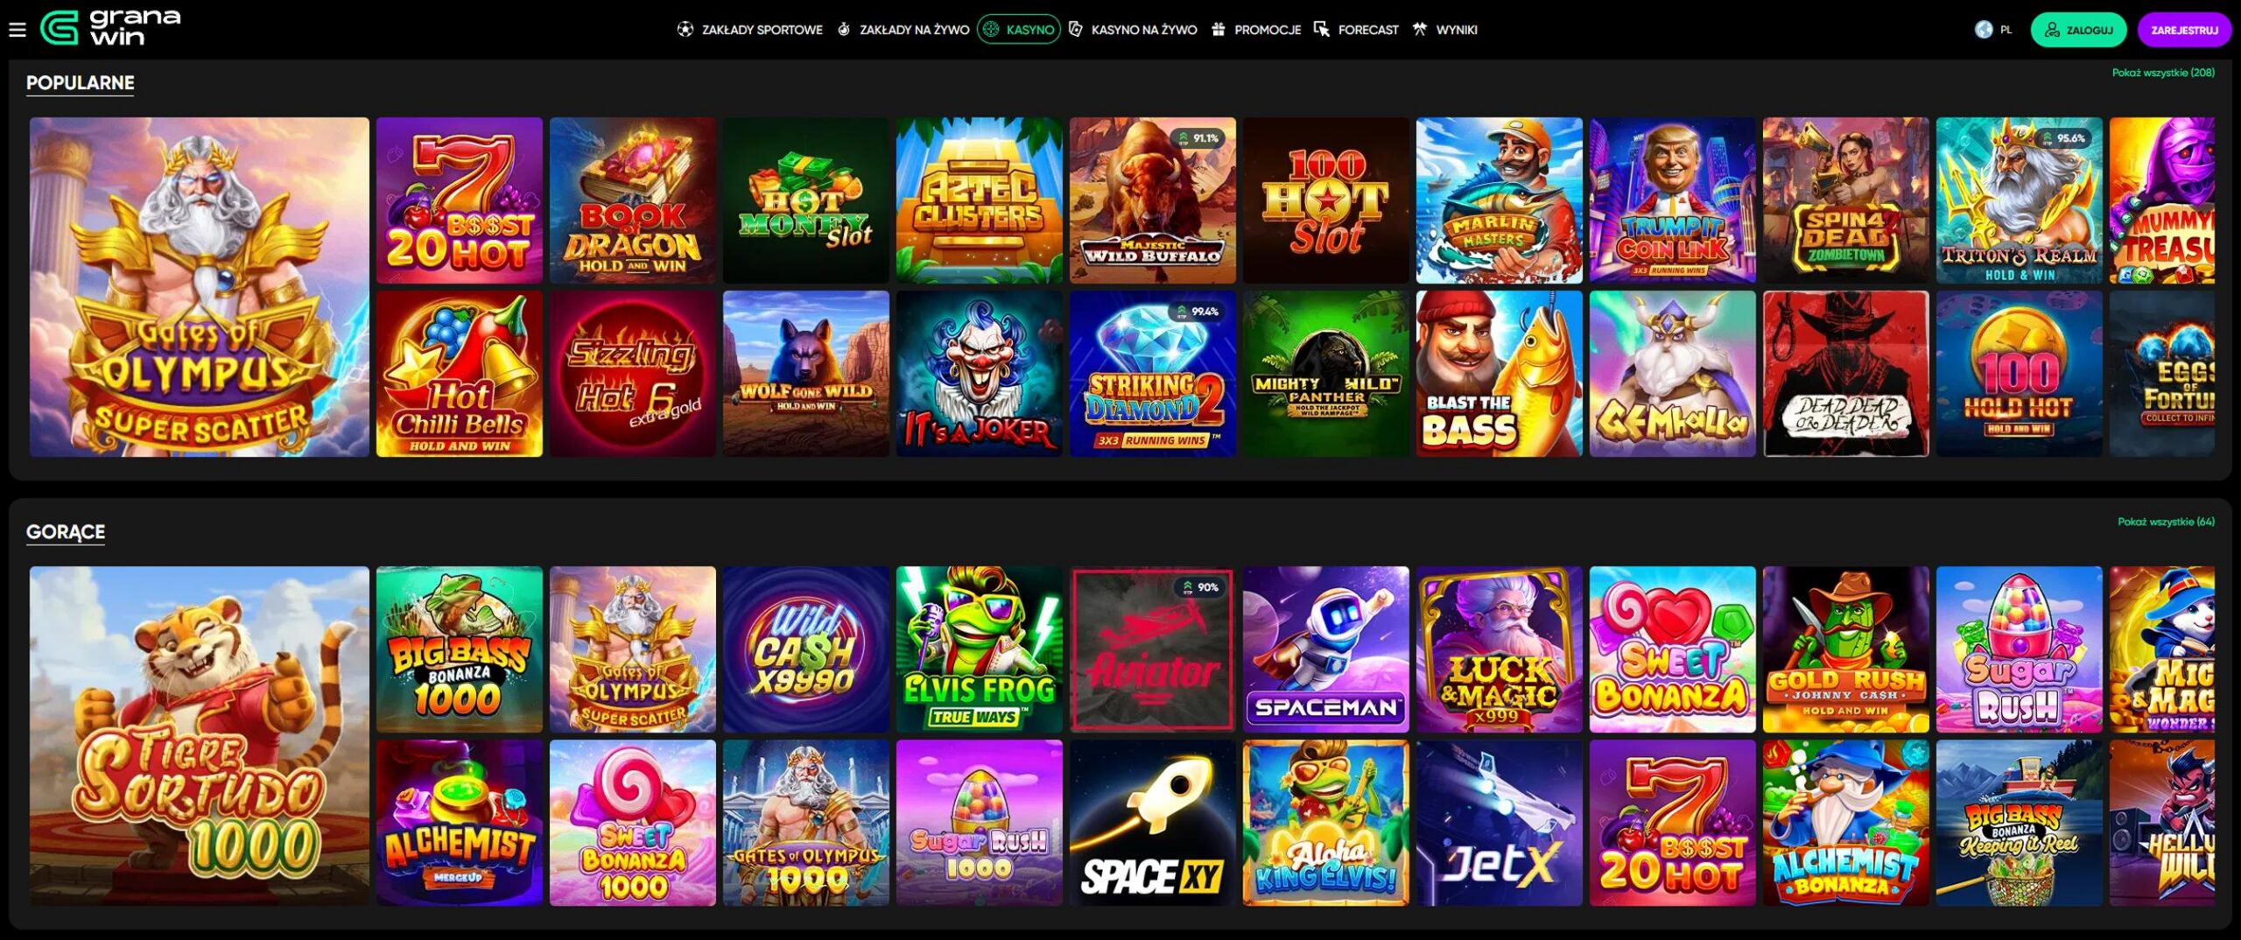The width and height of the screenshot is (2241, 940).
Task: Click the Zarejestruj button
Action: click(2184, 30)
